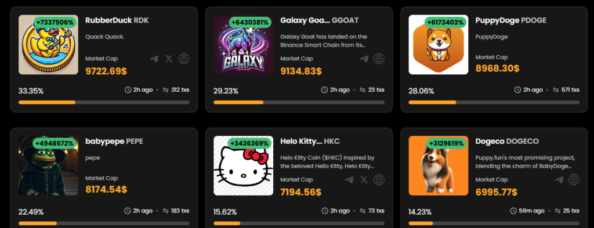
Task: Open Dogeco's website globe icon
Action: pos(574,179)
